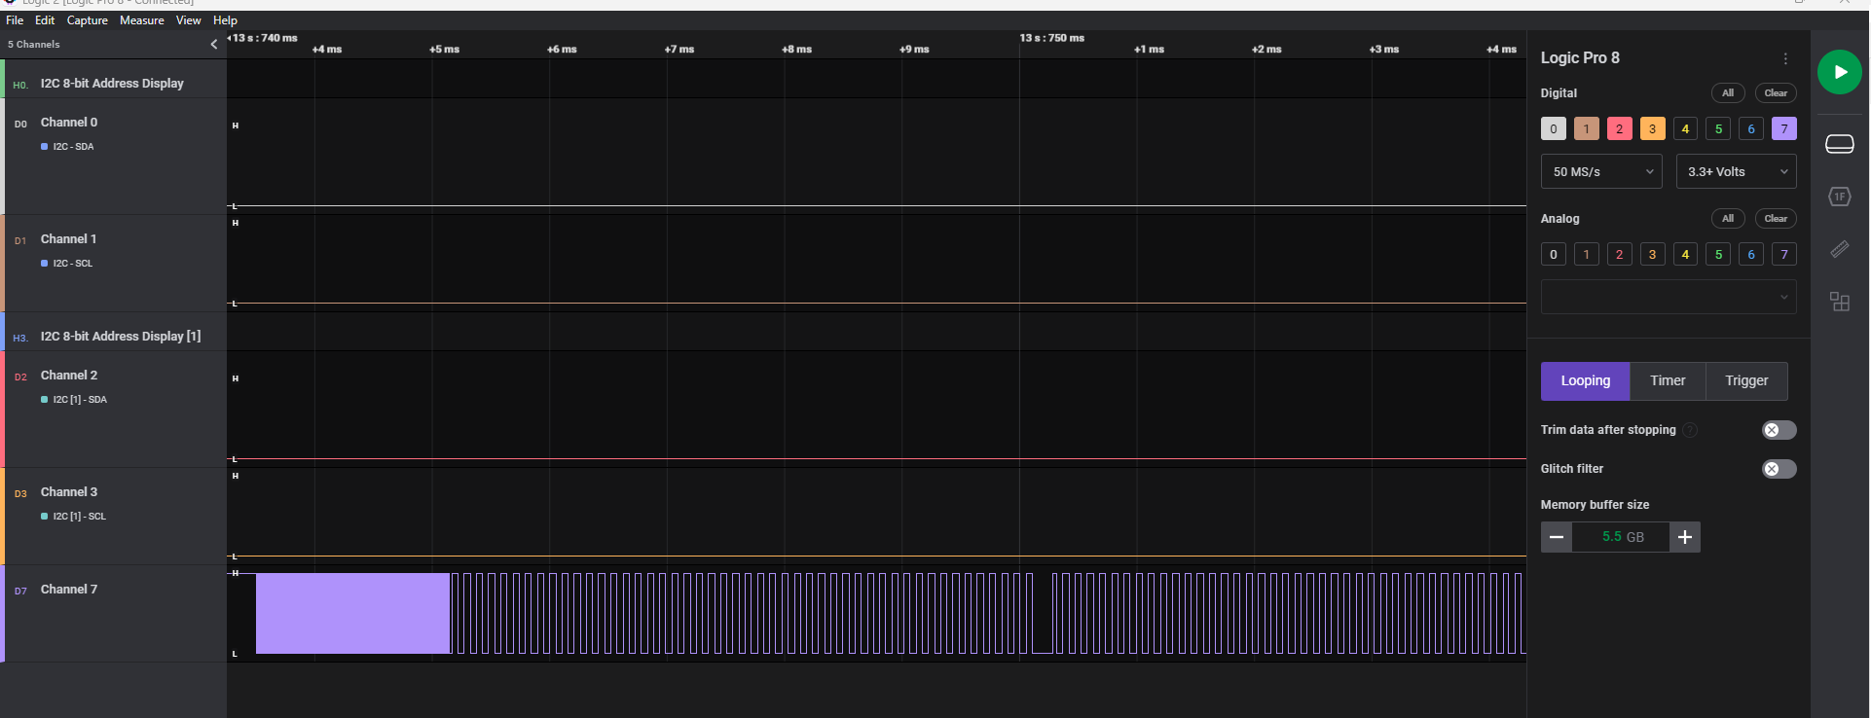Open the Measure menu
This screenshot has height=718, width=1871.
pyautogui.click(x=142, y=20)
